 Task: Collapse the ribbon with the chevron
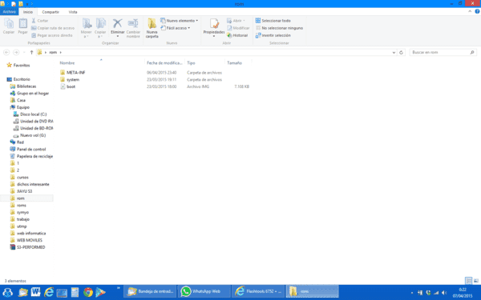click(x=470, y=11)
